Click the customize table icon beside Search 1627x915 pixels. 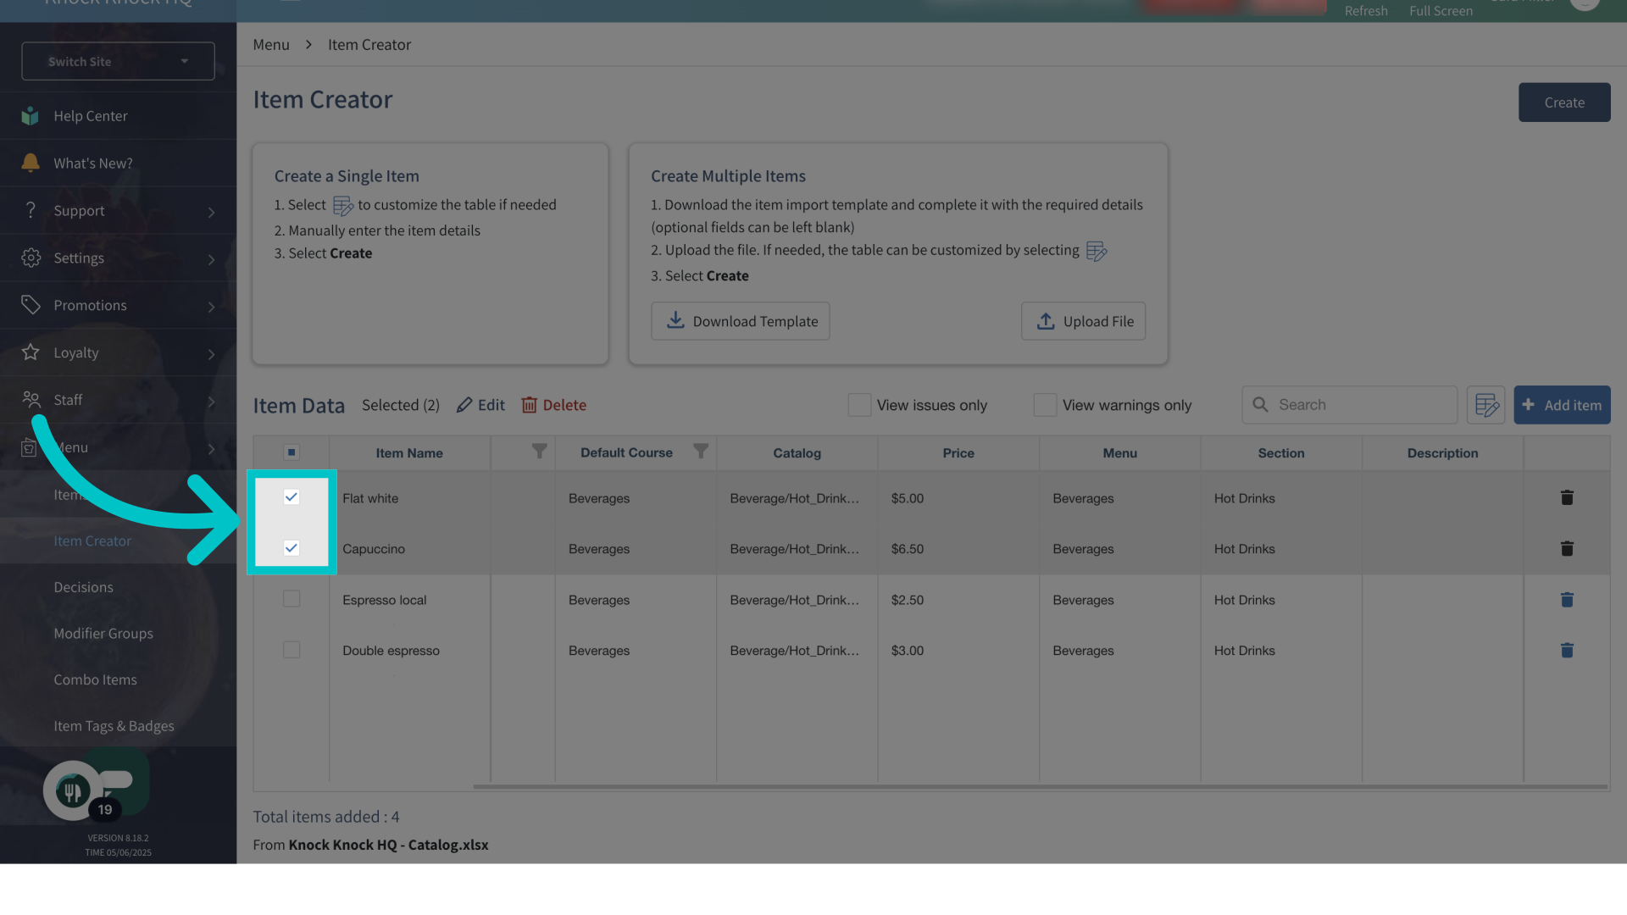coord(1486,405)
